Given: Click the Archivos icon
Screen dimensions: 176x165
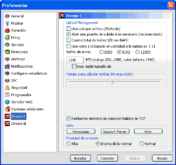Looking at the screenshot, I should pyautogui.click(x=7, y=59).
